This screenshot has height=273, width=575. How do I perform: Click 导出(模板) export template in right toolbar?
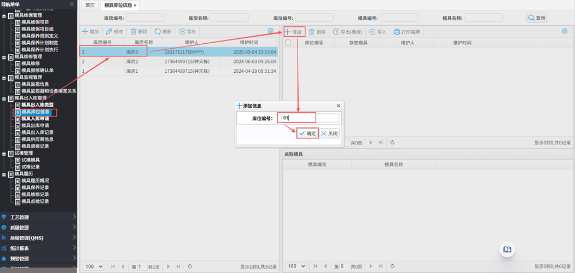[348, 32]
